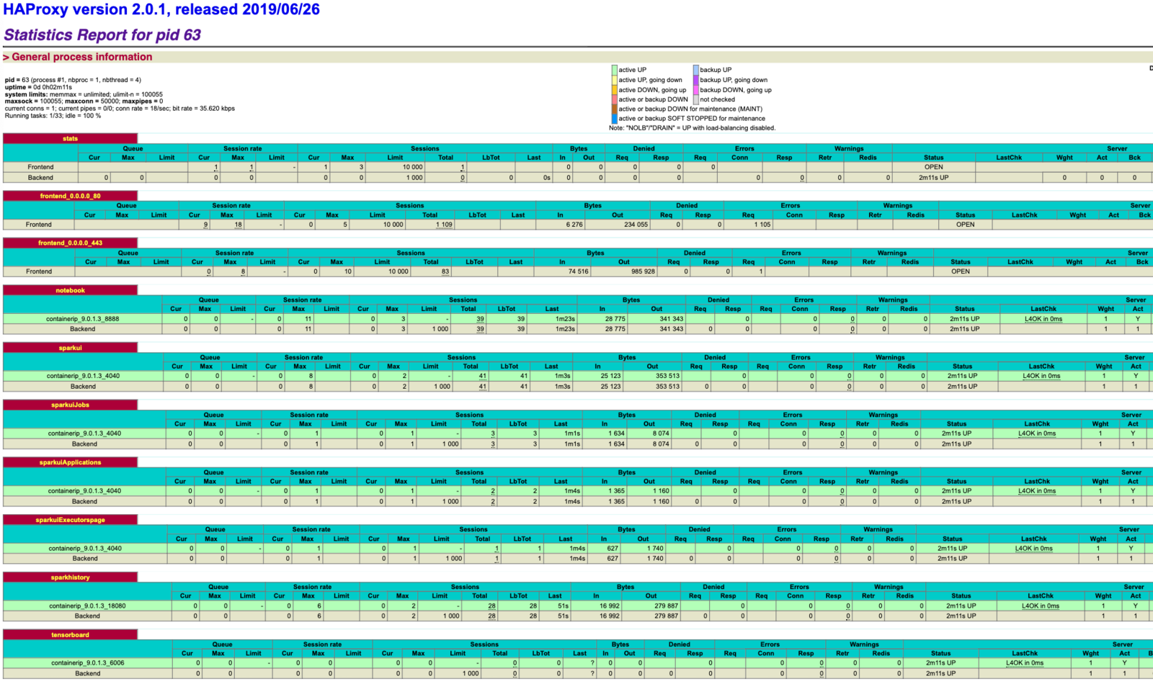Click 'L4OK in 0ms' in tensorboard table
The image size is (1153, 684).
point(1025,662)
